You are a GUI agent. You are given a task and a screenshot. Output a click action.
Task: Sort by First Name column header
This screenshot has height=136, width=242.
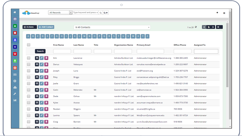click(58, 45)
